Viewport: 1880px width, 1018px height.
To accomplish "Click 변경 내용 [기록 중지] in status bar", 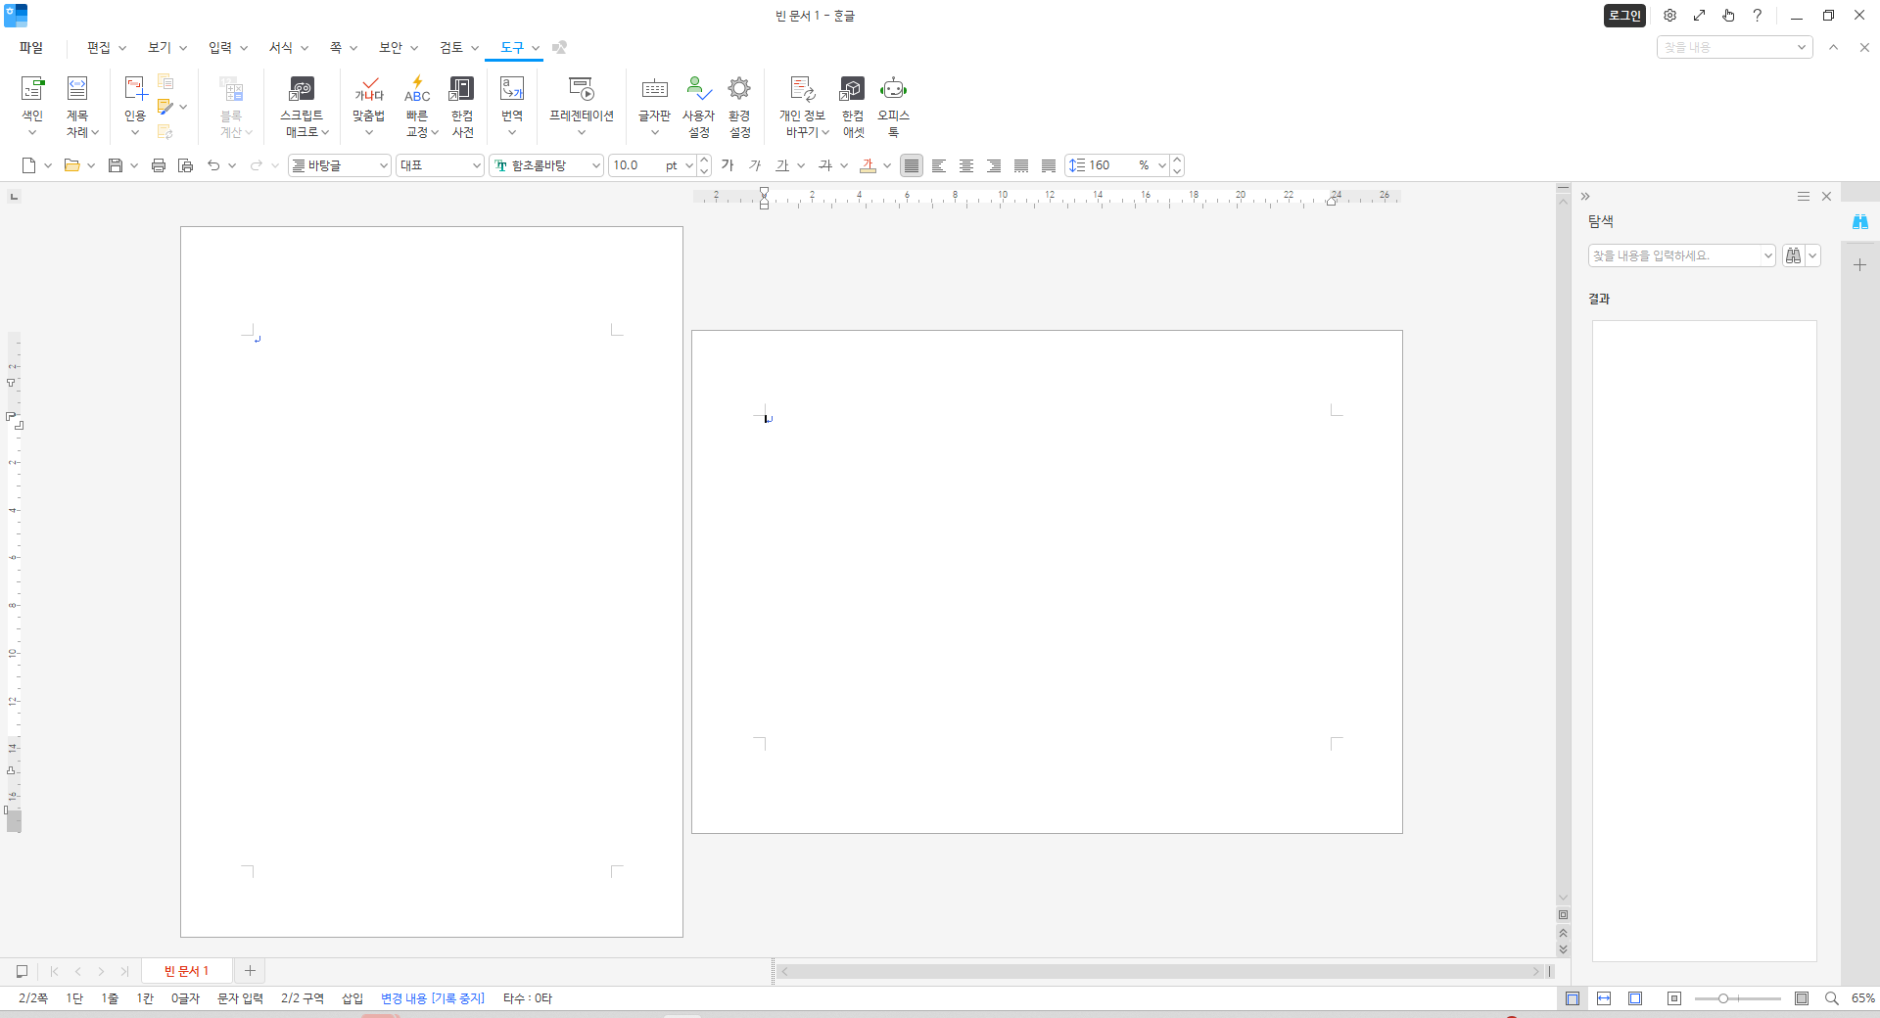I will pyautogui.click(x=433, y=998).
